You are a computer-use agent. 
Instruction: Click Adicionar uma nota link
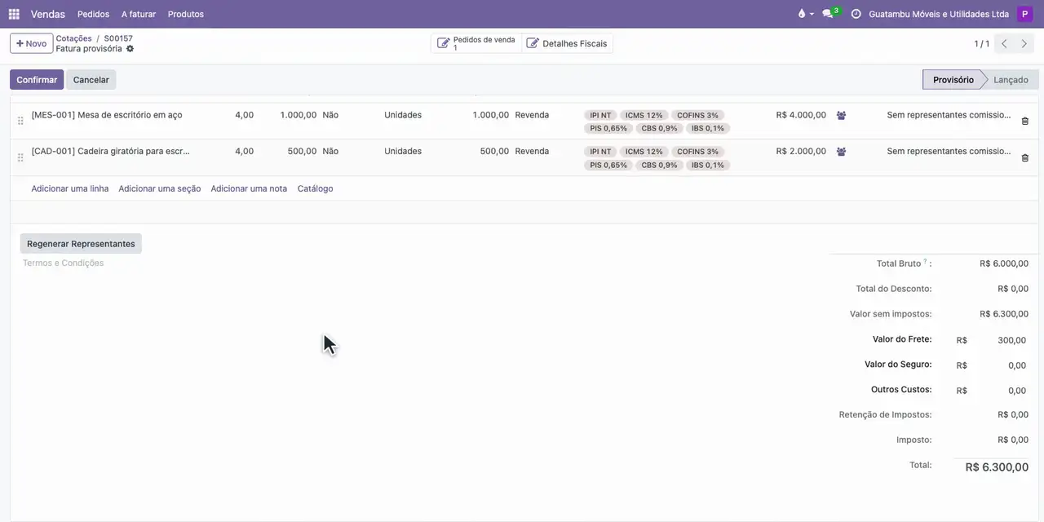[249, 188]
